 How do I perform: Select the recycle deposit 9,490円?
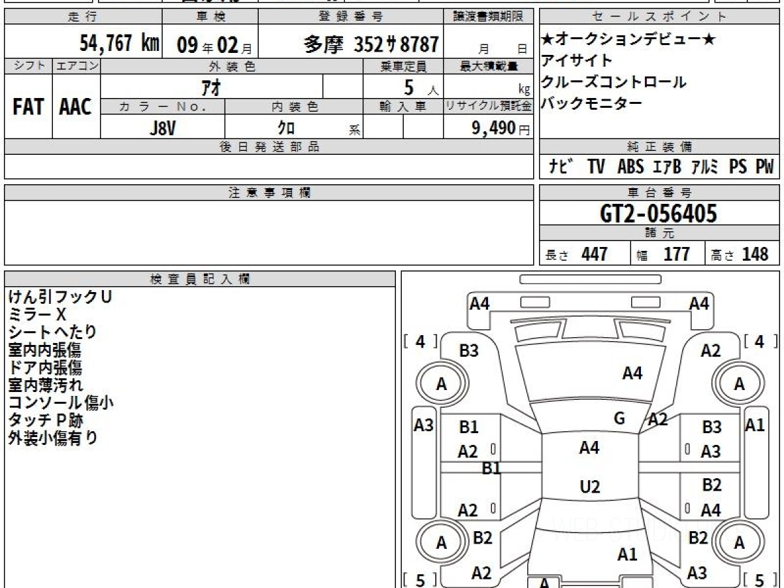coord(501,128)
